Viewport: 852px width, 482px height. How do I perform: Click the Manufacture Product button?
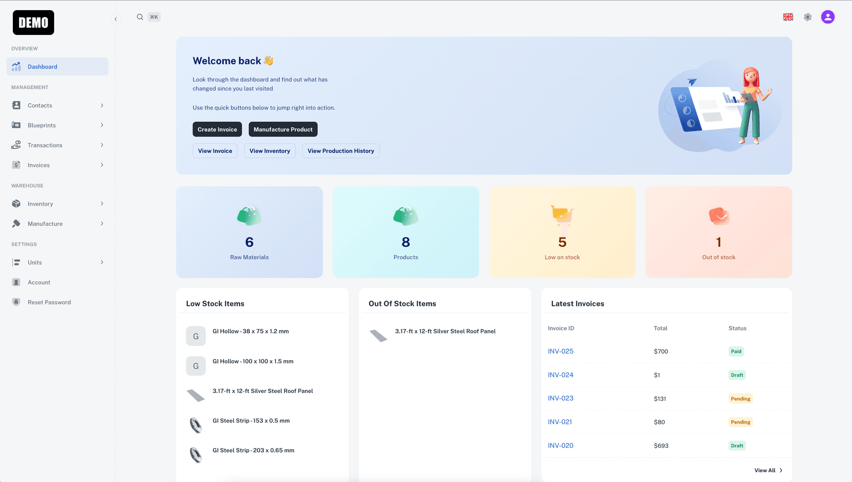(283, 129)
